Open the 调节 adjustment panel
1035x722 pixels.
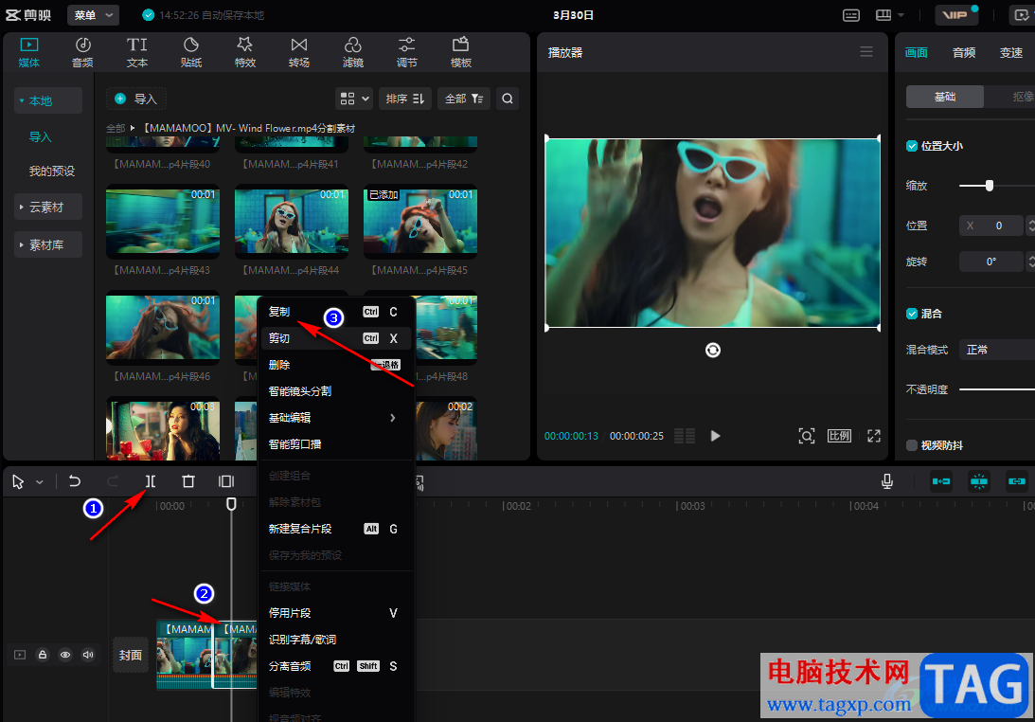pos(406,52)
